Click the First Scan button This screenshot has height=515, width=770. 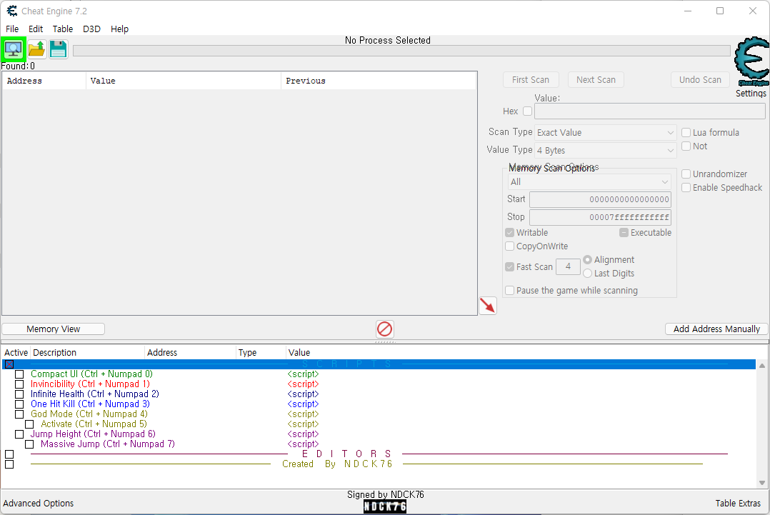click(x=531, y=79)
